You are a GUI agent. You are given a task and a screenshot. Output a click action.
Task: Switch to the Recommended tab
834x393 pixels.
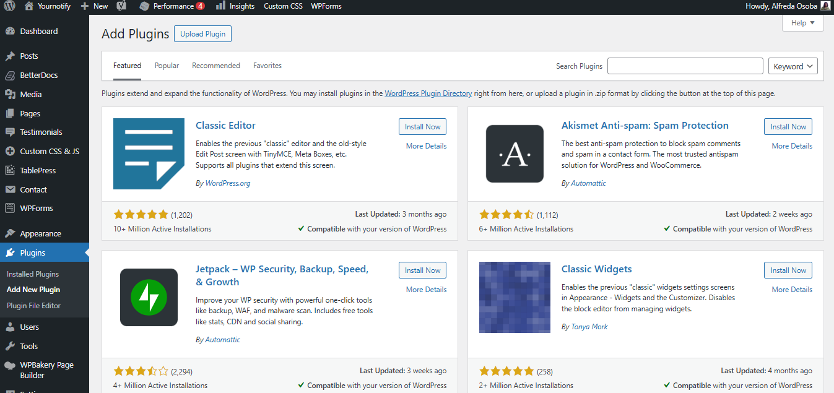[216, 66]
